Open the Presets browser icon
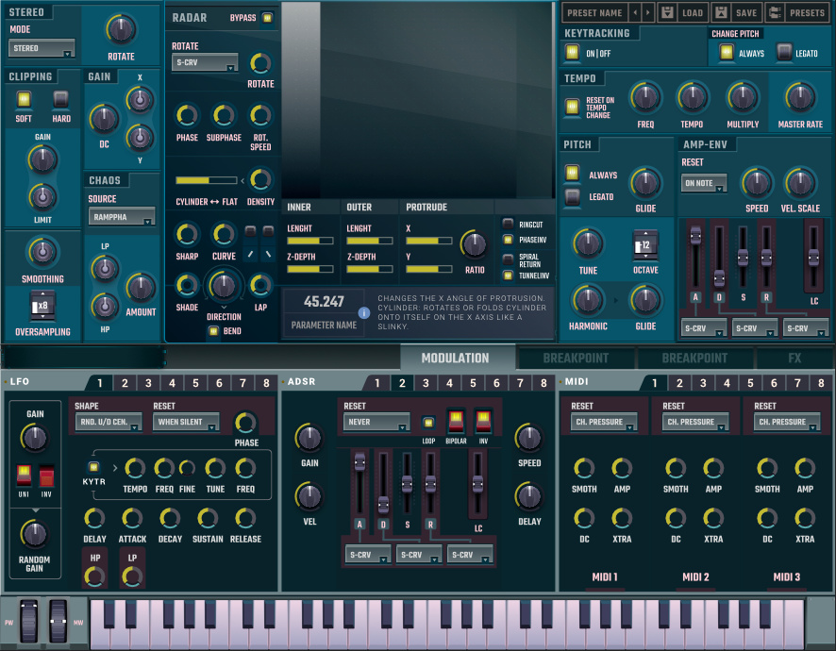Viewport: 836px width, 651px height. click(x=775, y=12)
